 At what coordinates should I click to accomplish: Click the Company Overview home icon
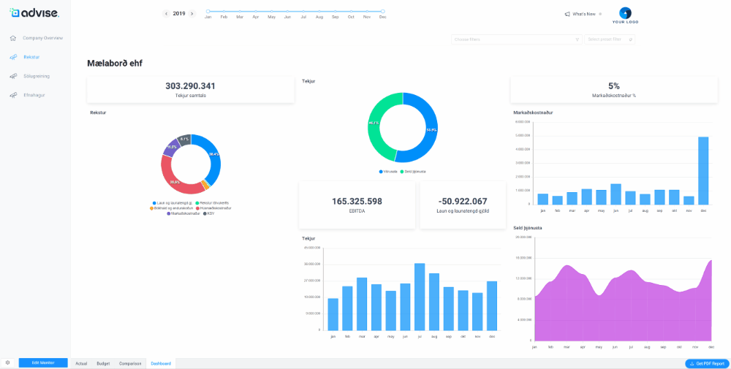pos(13,38)
